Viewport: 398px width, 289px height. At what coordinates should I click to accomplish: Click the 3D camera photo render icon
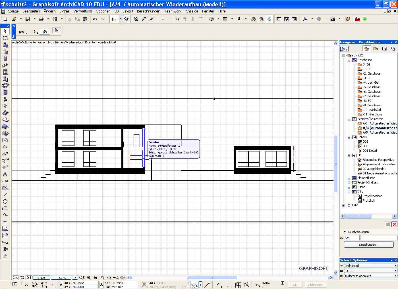click(333, 19)
